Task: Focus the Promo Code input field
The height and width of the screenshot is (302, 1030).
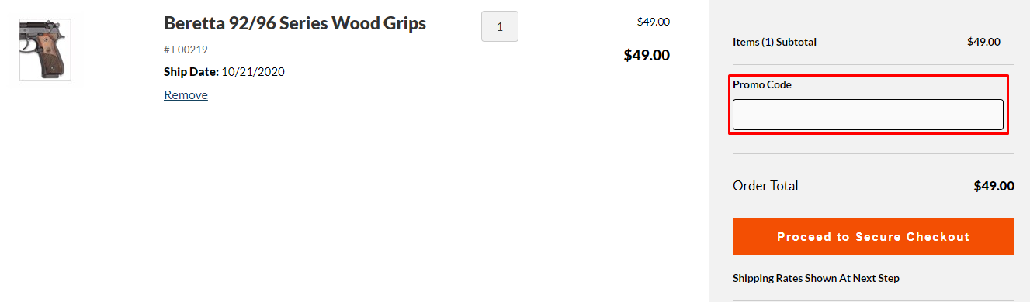Action: click(868, 115)
